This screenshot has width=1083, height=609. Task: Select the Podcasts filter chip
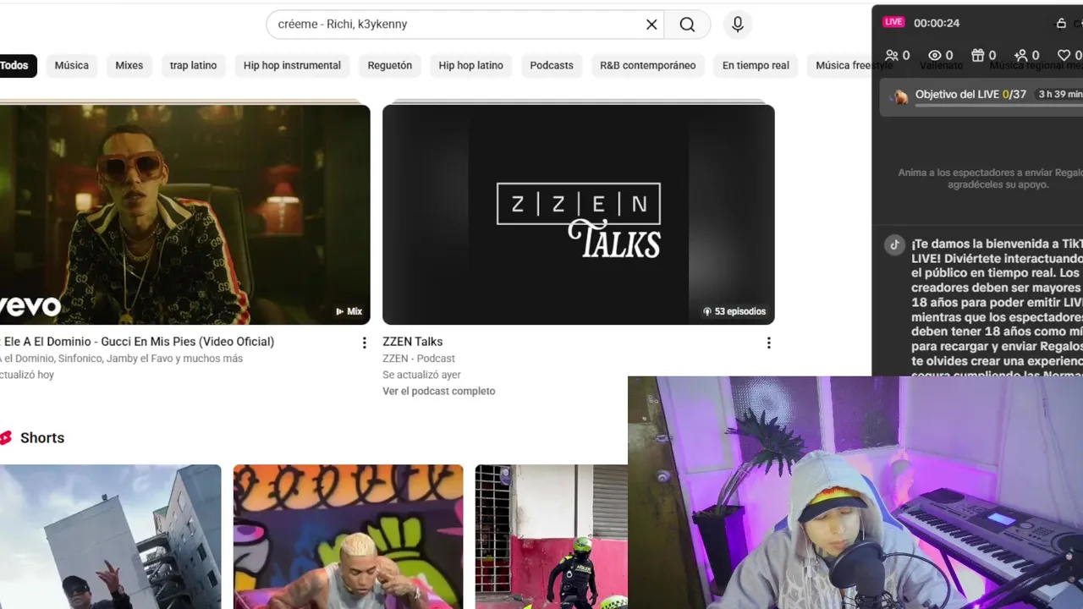click(552, 65)
